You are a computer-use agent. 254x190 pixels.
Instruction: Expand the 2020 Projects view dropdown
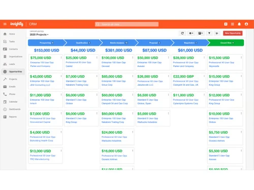pyautogui.click(x=39, y=34)
